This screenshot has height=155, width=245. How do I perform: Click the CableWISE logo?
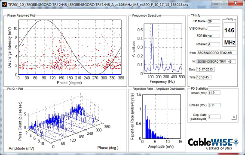click(213, 143)
